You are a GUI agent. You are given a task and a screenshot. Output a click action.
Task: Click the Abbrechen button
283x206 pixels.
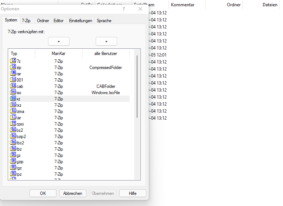[73, 193]
